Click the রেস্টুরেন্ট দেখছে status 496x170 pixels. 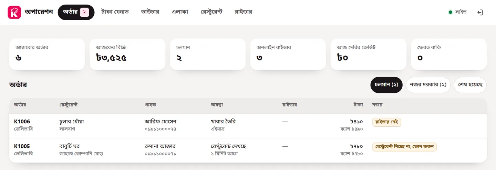click(x=228, y=146)
